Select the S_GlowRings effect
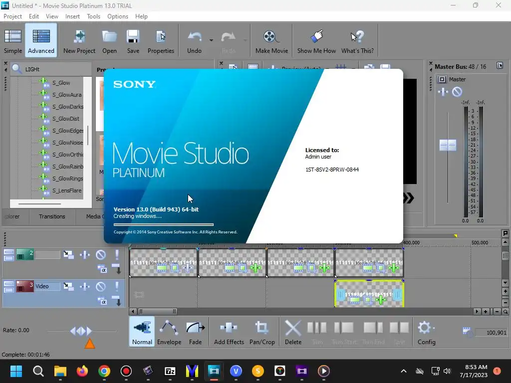511x383 pixels. coord(67,179)
